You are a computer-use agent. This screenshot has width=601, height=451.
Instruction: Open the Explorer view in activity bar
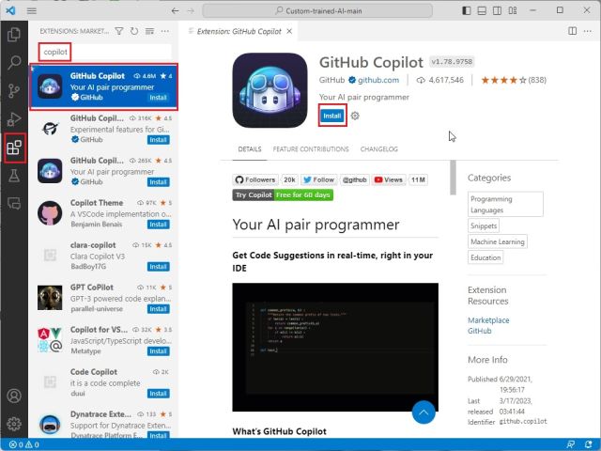click(14, 35)
